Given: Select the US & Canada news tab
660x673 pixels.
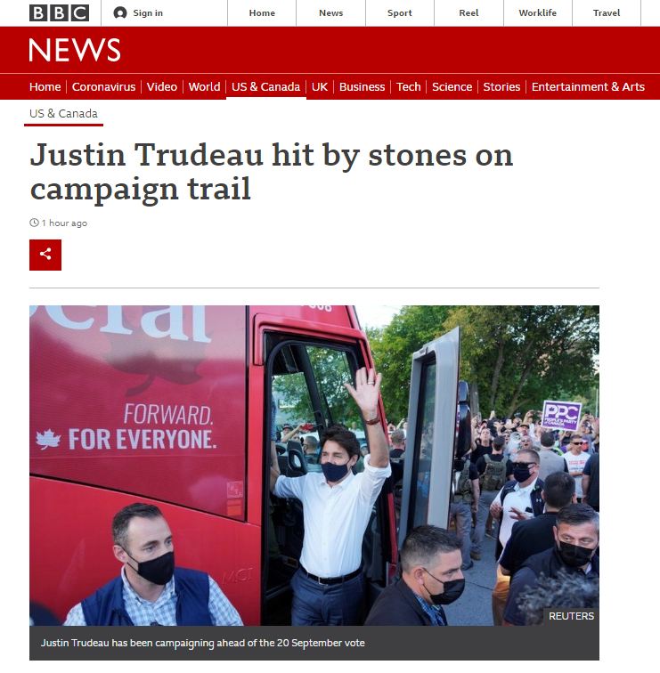Looking at the screenshot, I should tap(265, 86).
